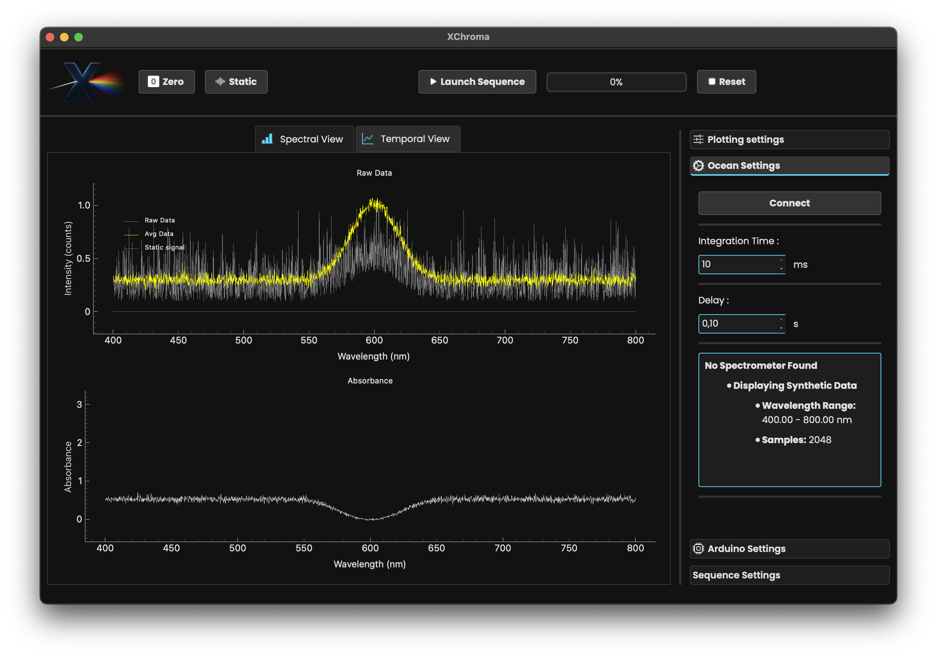
Task: Click the Zero button icon
Action: tap(153, 82)
